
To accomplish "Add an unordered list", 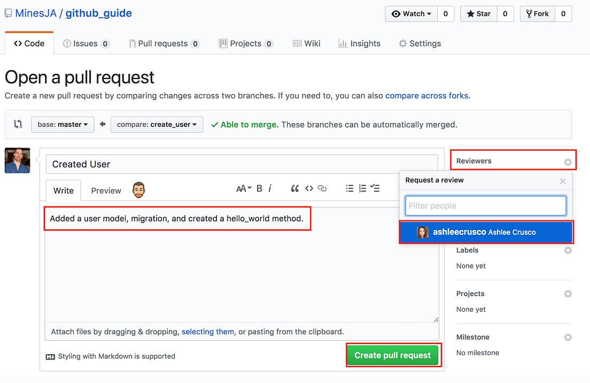I will pos(350,188).
